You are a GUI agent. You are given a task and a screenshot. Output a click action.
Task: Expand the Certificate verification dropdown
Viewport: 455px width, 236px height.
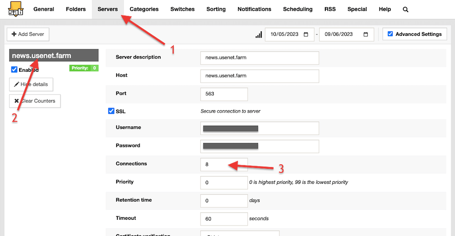pyautogui.click(x=239, y=233)
